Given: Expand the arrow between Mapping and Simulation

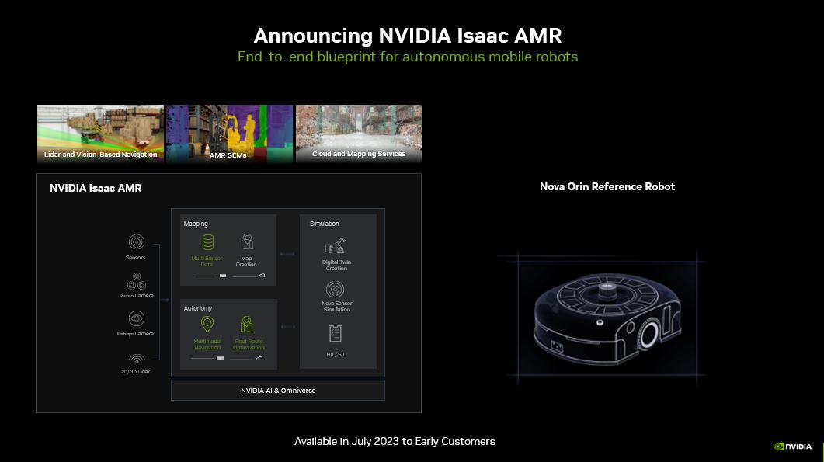Looking at the screenshot, I should [287, 254].
